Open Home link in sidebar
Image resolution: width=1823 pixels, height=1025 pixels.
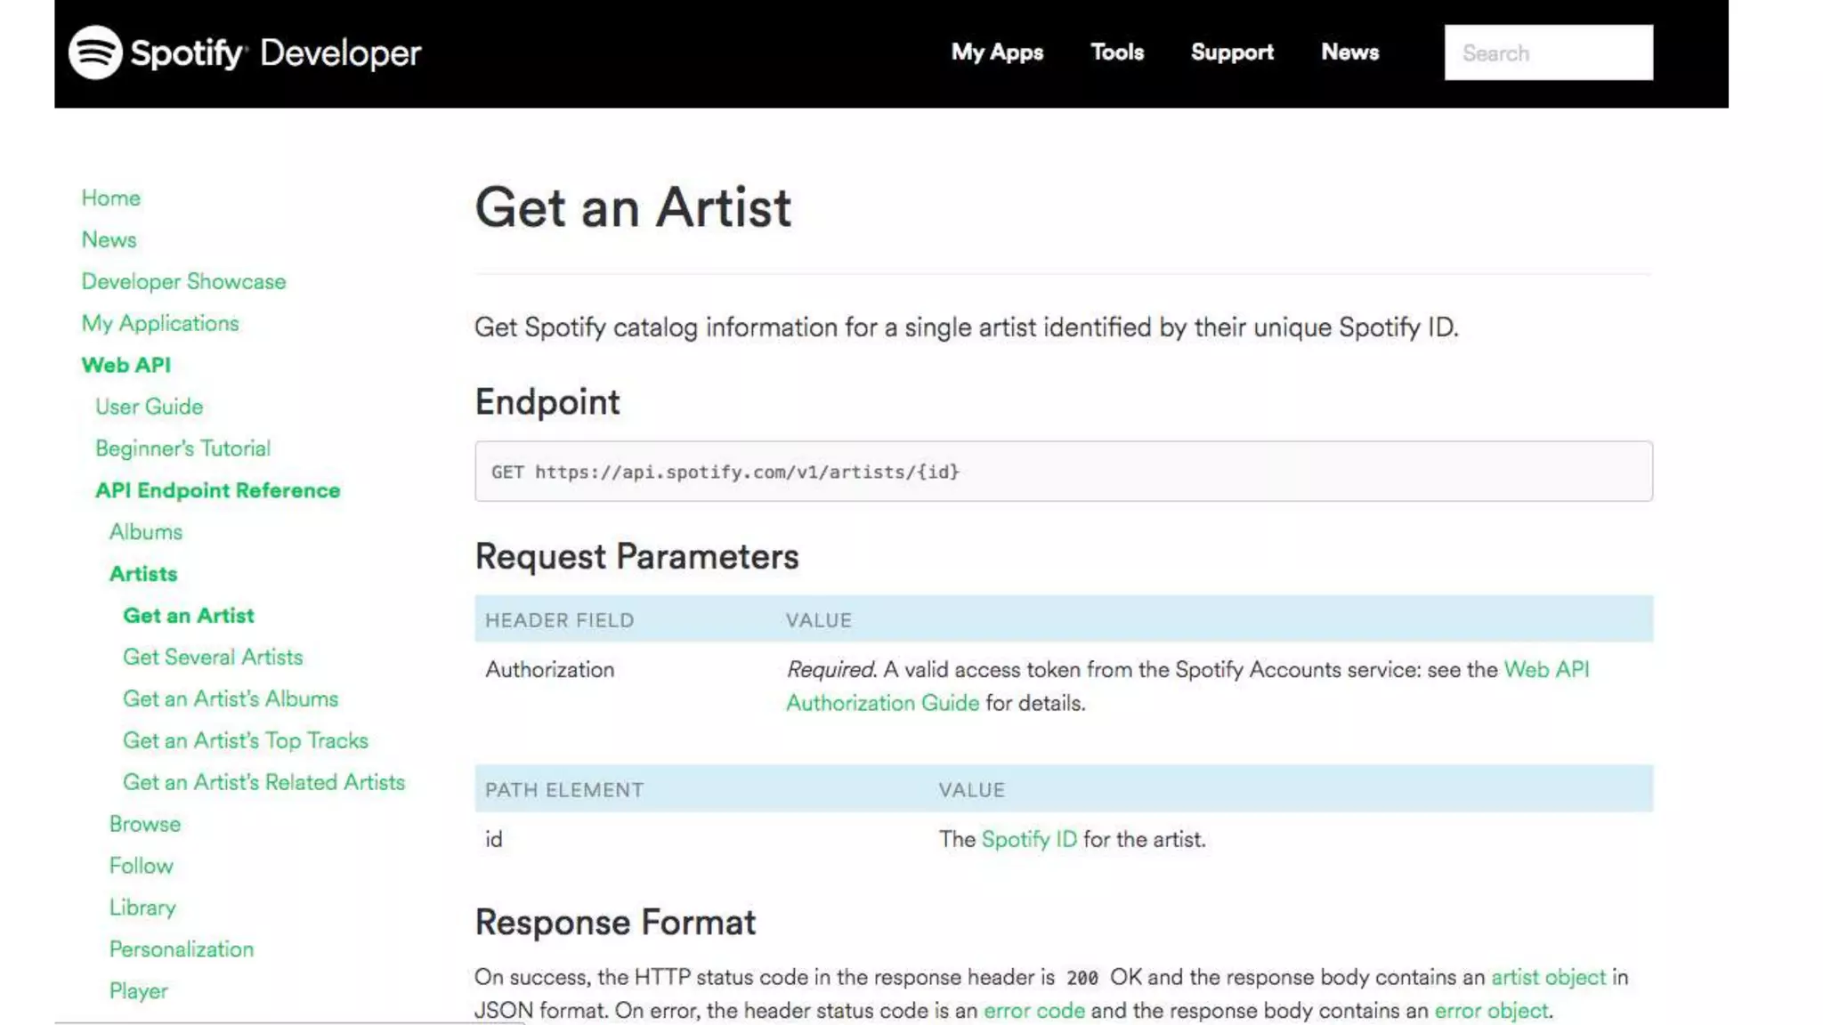110,198
